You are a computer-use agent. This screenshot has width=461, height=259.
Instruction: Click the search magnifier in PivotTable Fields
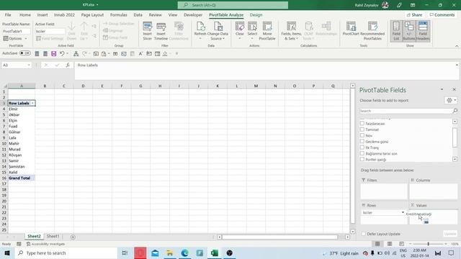(x=455, y=111)
